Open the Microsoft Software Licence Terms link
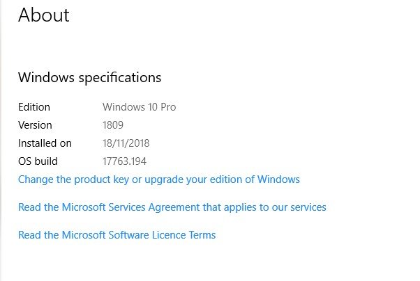Screen dimensions: 420x281 (x=117, y=235)
